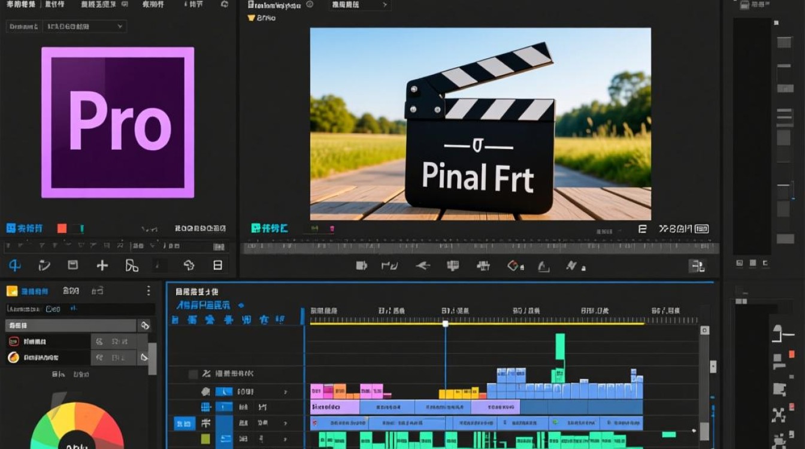Click the search field in the project panel

click(80, 309)
